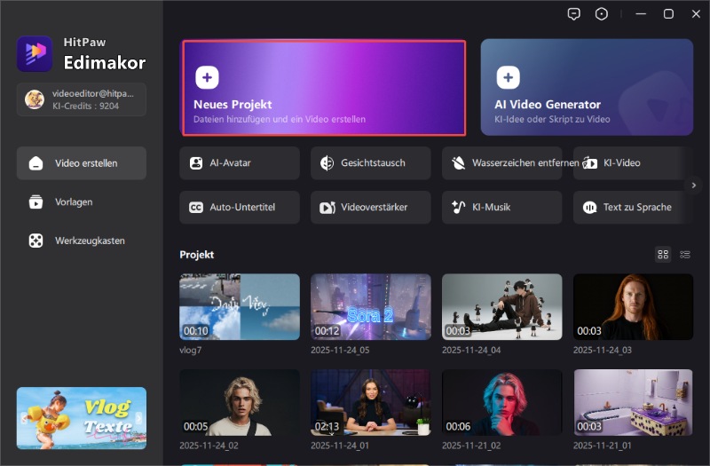Create a Neues Projekt
710x466 pixels.
(324, 88)
